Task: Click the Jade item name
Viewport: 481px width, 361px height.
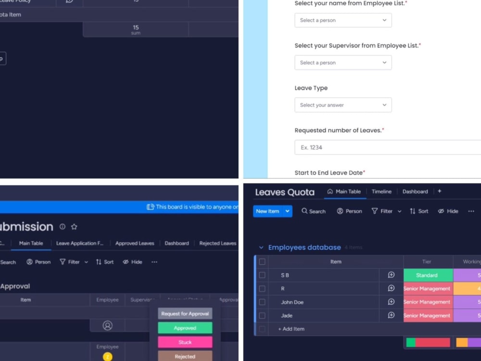Action: coord(287,316)
